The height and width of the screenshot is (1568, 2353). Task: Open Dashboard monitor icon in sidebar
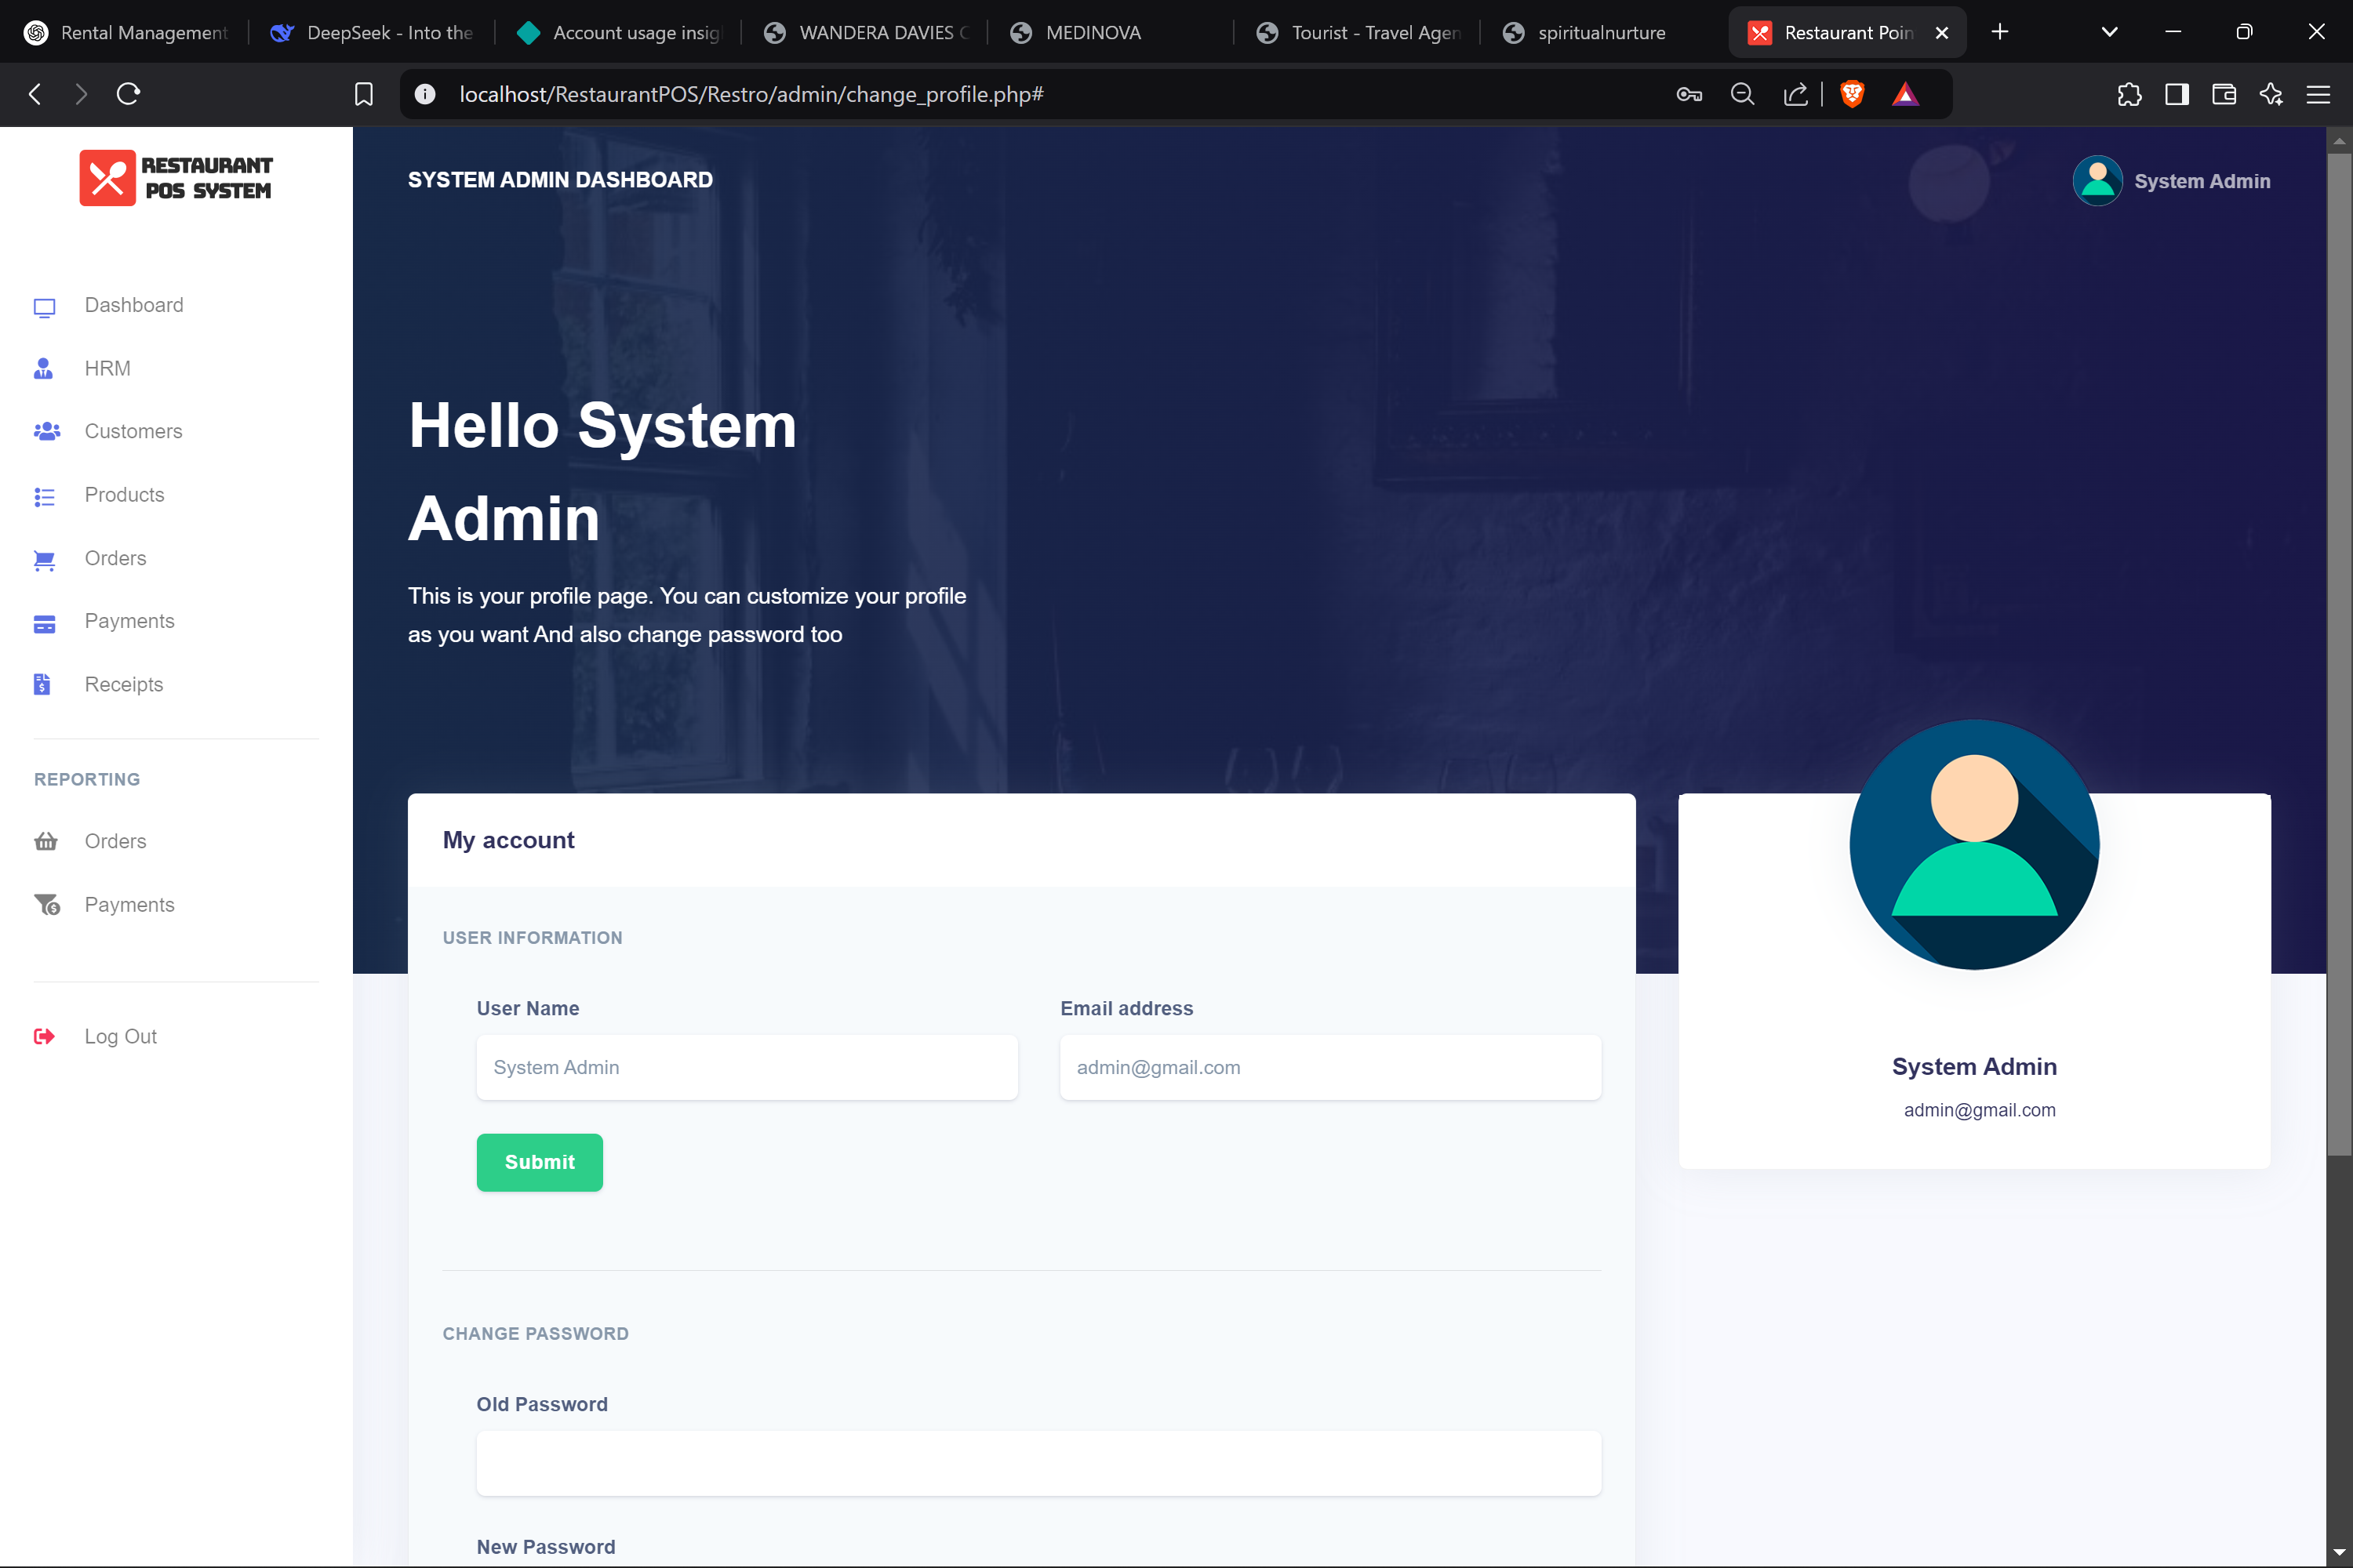(x=44, y=307)
